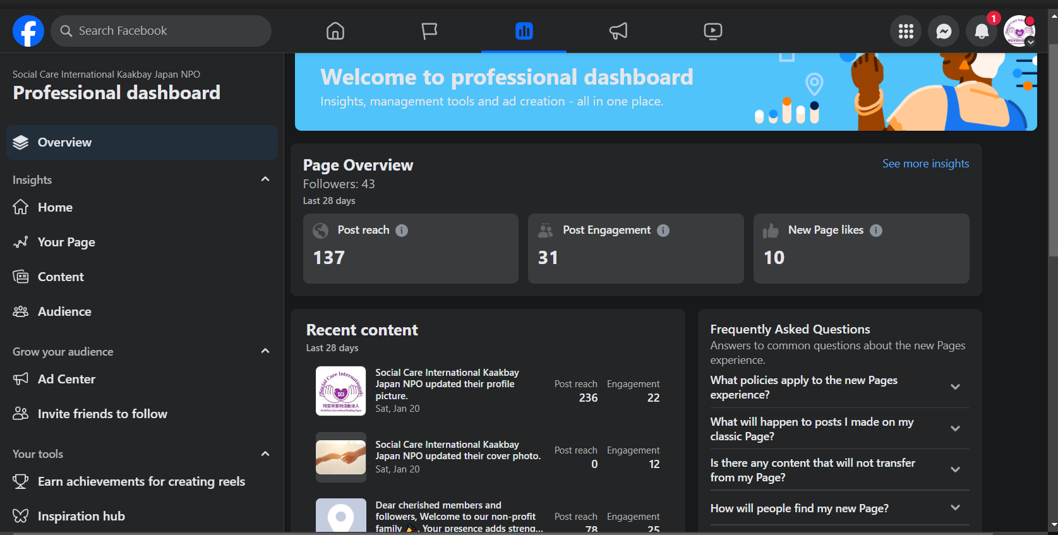The height and width of the screenshot is (535, 1058).
Task: Click the Search Facebook field
Action: (161, 31)
